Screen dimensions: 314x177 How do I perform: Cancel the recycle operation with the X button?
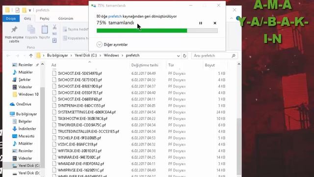215,23
